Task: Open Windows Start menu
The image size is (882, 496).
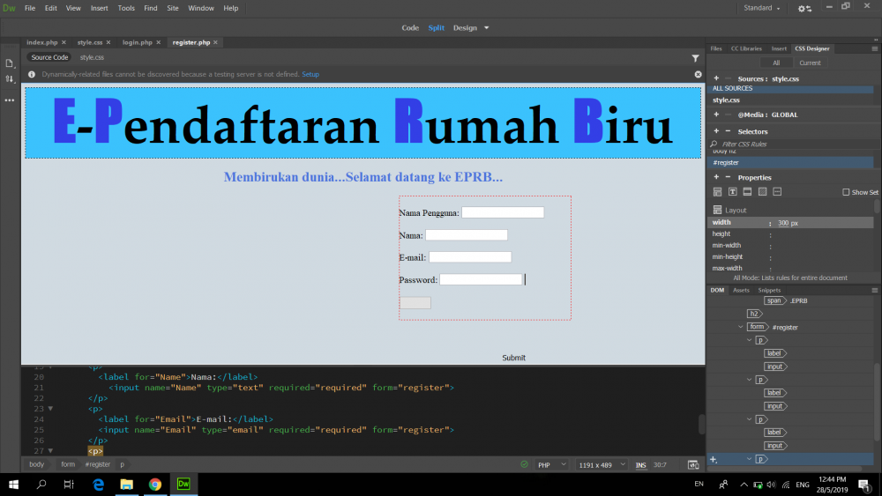Action: pos(13,485)
